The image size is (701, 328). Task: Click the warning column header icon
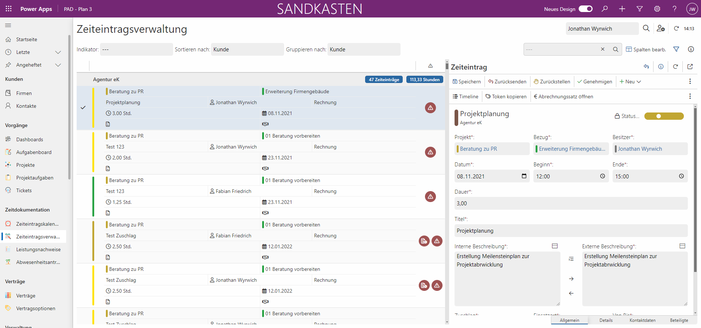(x=430, y=66)
